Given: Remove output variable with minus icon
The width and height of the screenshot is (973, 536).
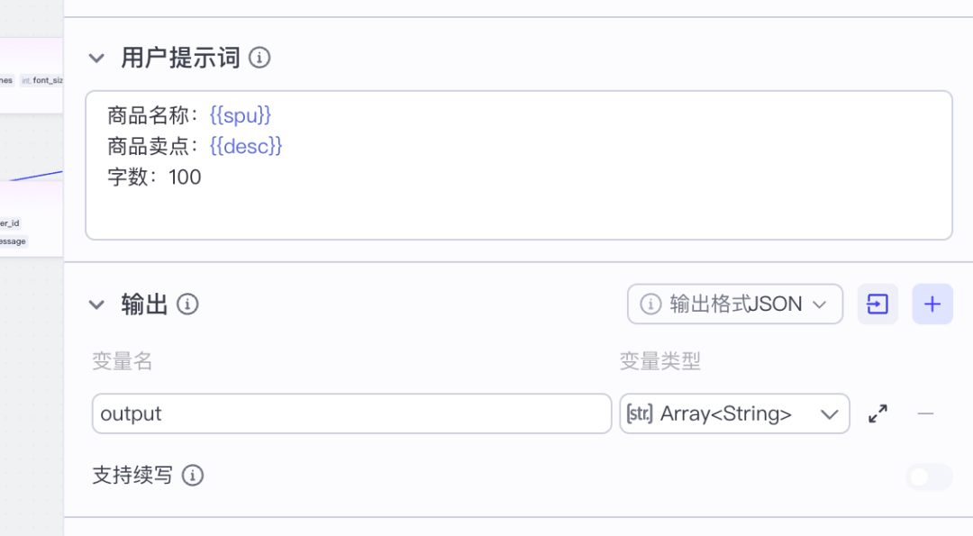Looking at the screenshot, I should pyautogui.click(x=925, y=413).
